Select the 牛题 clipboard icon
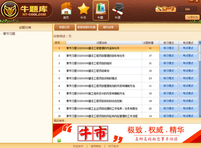201x148 pixels. pyautogui.click(x=100, y=11)
